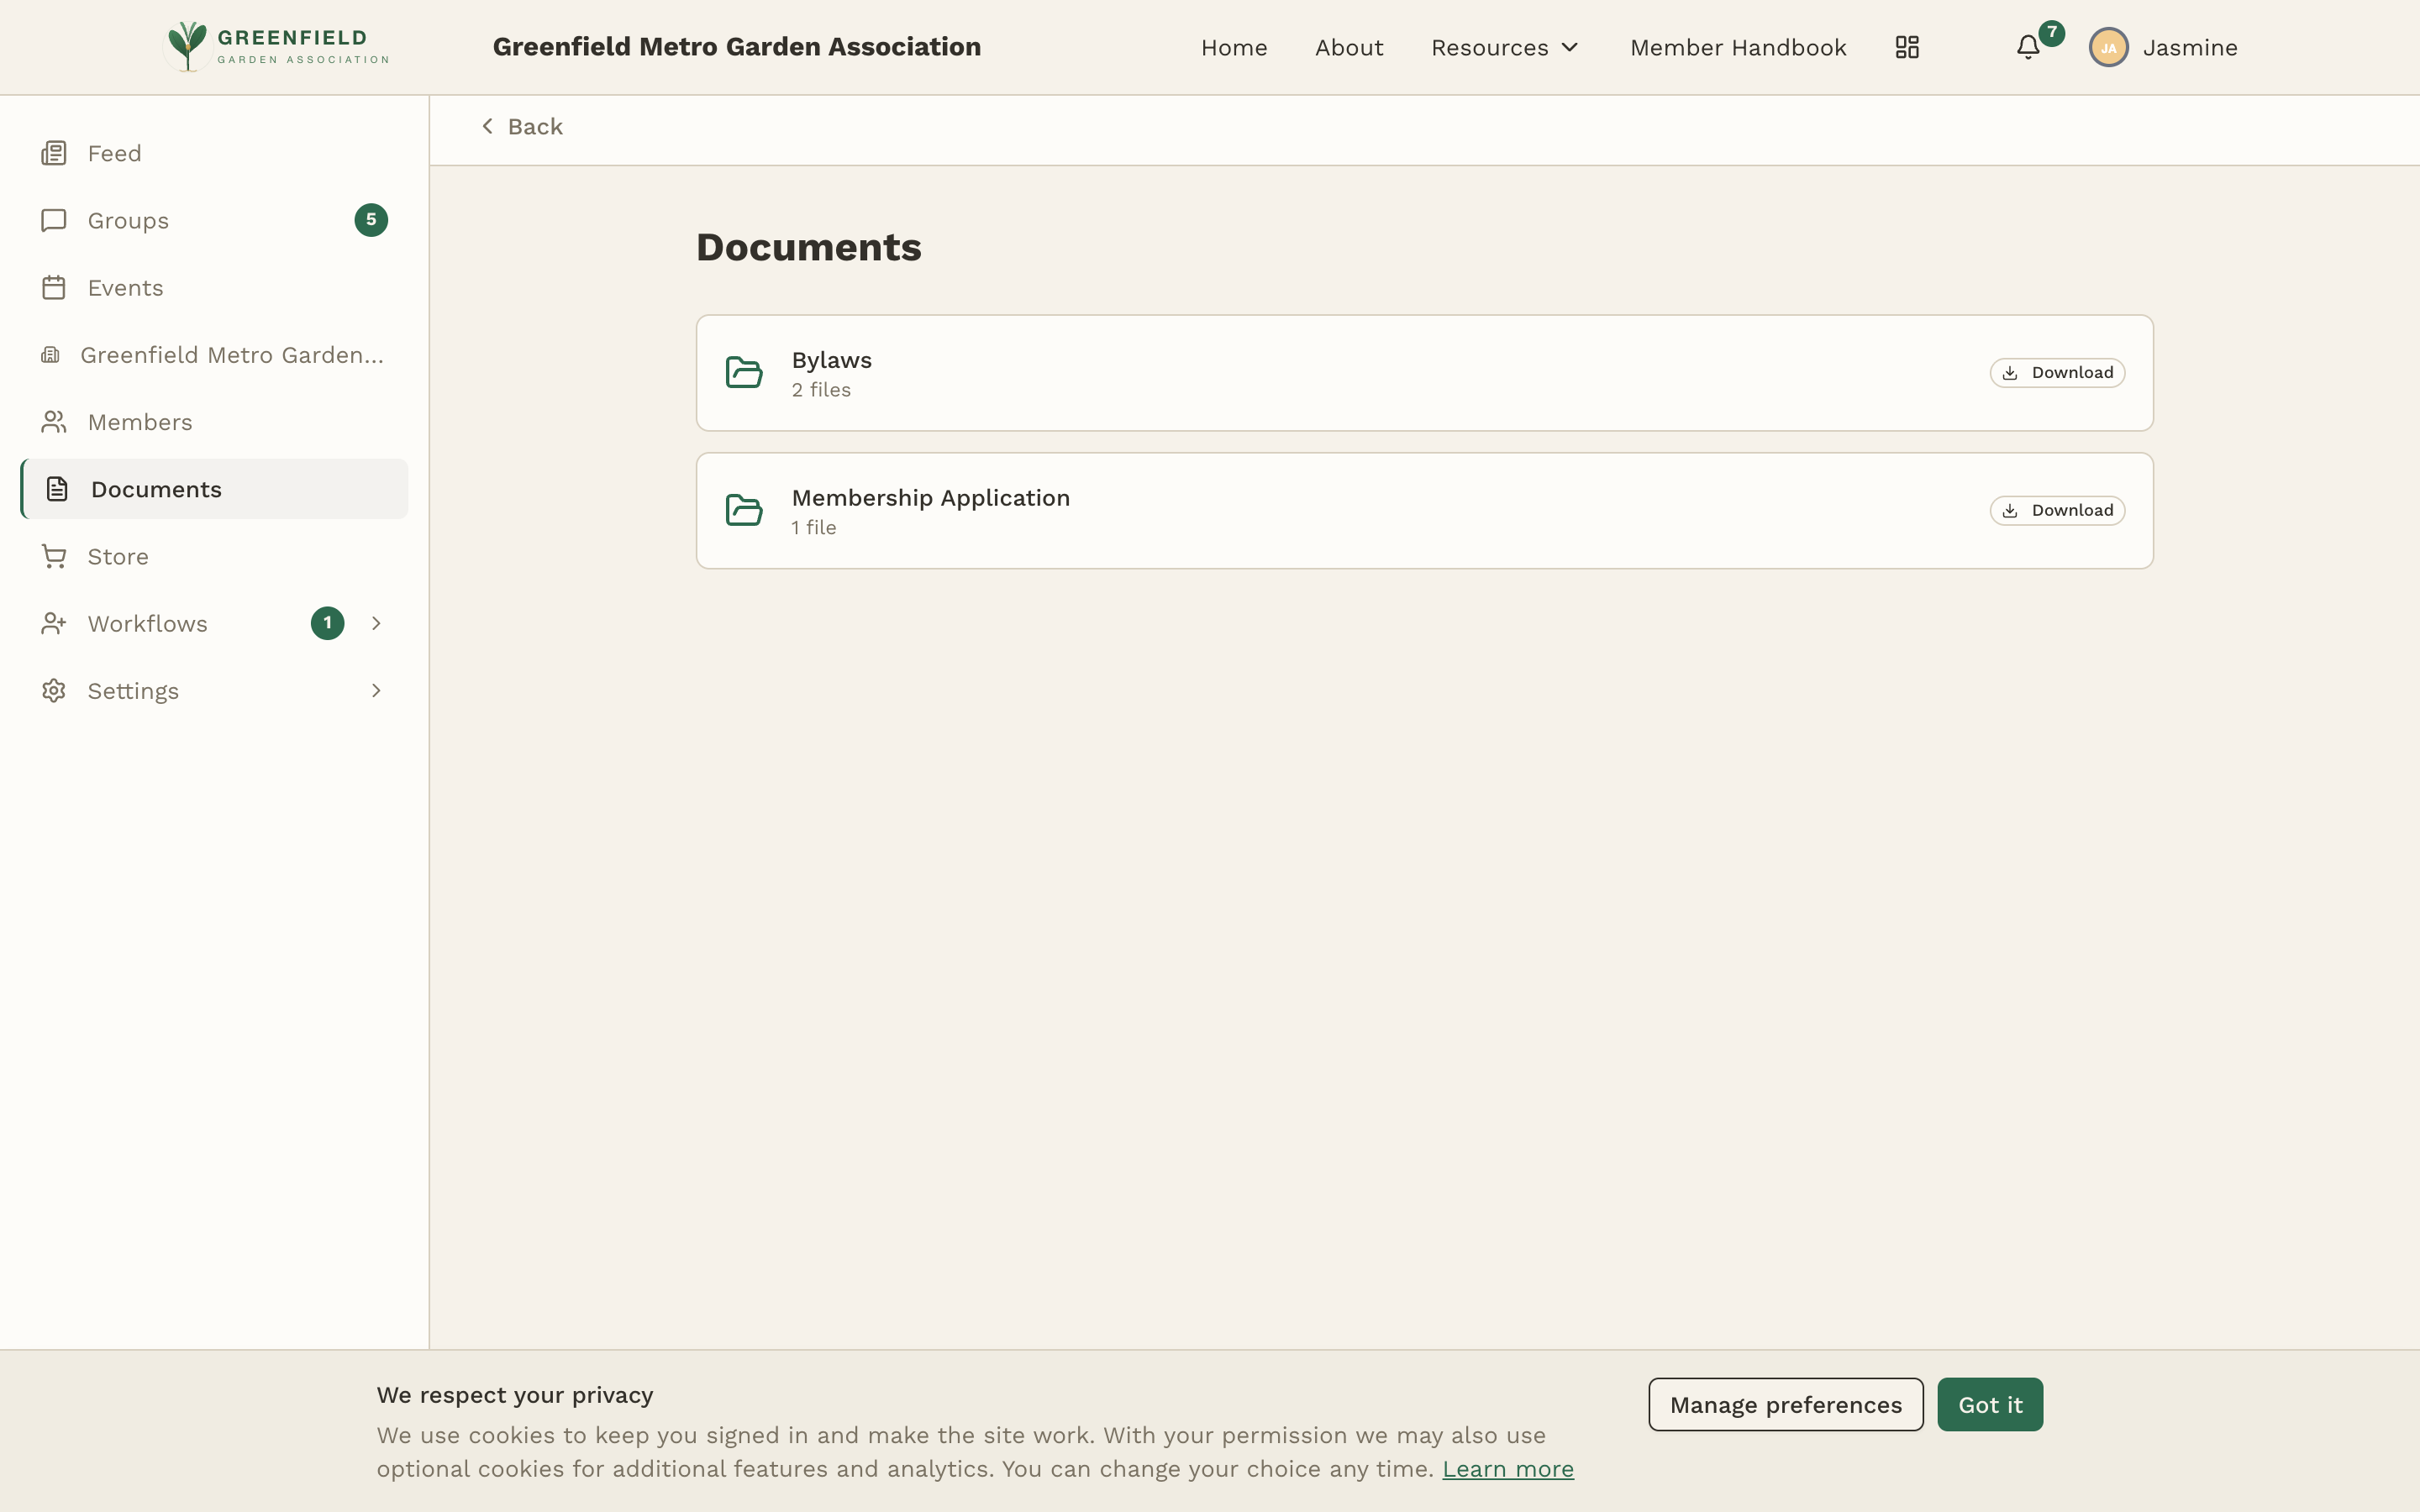
Task: Click the Groups badge showing 5
Action: [x=371, y=220]
